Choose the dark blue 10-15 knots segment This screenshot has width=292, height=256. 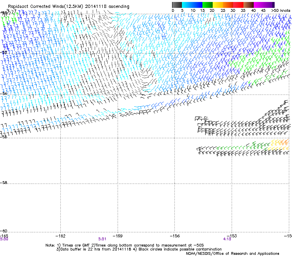197,5
